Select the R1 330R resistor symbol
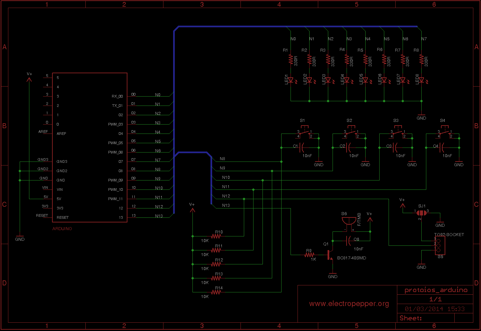The height and width of the screenshot is (331, 481). coord(291,60)
